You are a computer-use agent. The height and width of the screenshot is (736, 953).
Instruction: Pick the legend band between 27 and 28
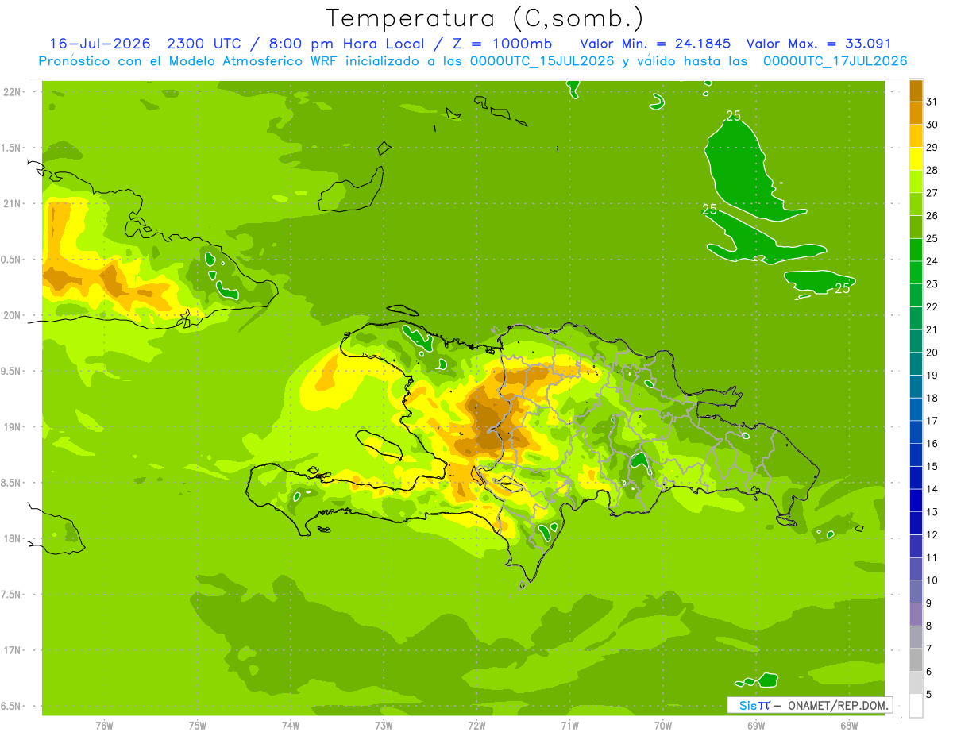[916, 182]
